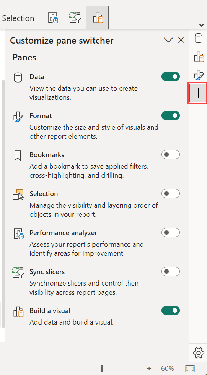Image resolution: width=207 pixels, height=375 pixels.
Task: Click the 'Data' pane label
Action: coord(37,77)
